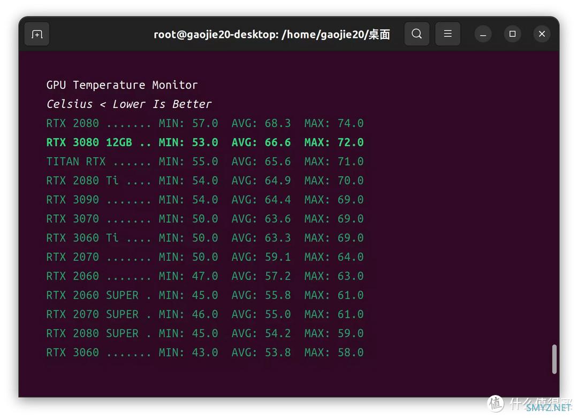Click the MAX value 63.0
The height and width of the screenshot is (418, 578).
click(x=351, y=276)
